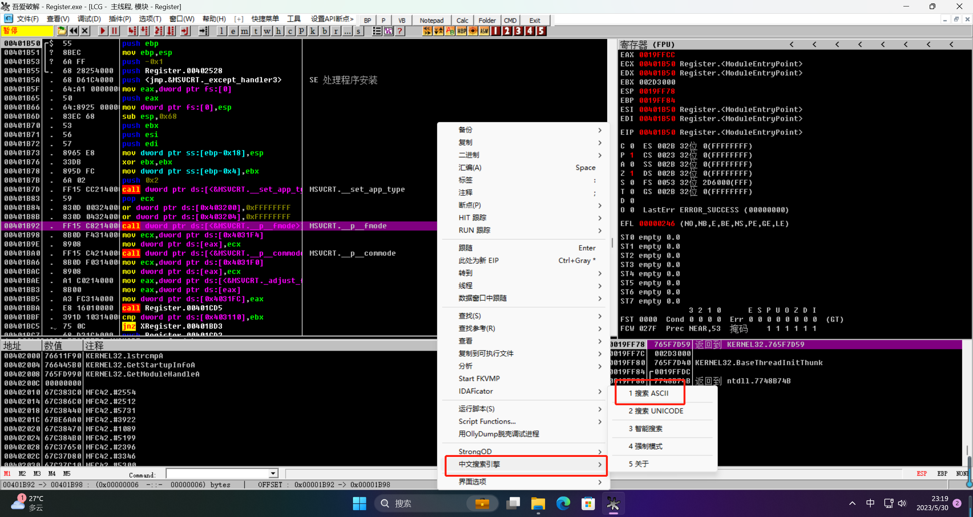Image resolution: width=973 pixels, height=517 pixels.
Task: Click the Run program play icon
Action: 102,31
